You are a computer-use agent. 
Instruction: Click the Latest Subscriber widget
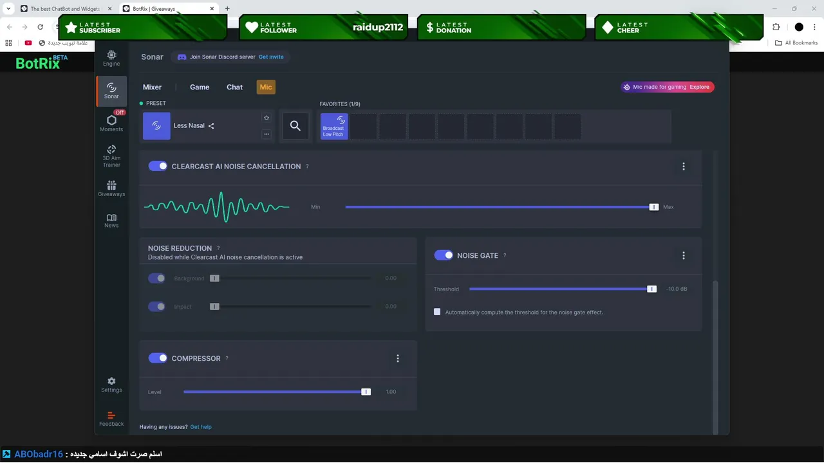[x=143, y=28]
